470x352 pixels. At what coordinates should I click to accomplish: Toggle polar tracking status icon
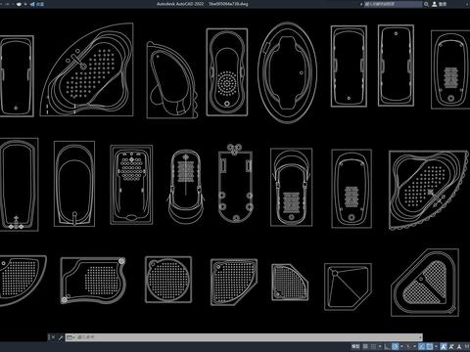point(395,346)
